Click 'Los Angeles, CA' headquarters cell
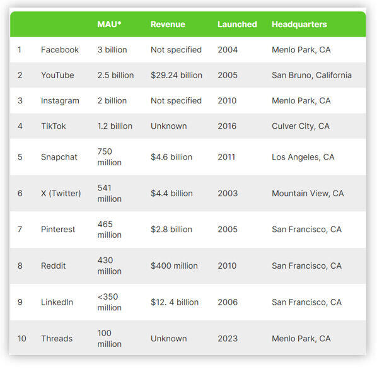The height and width of the screenshot is (369, 377). tap(303, 157)
